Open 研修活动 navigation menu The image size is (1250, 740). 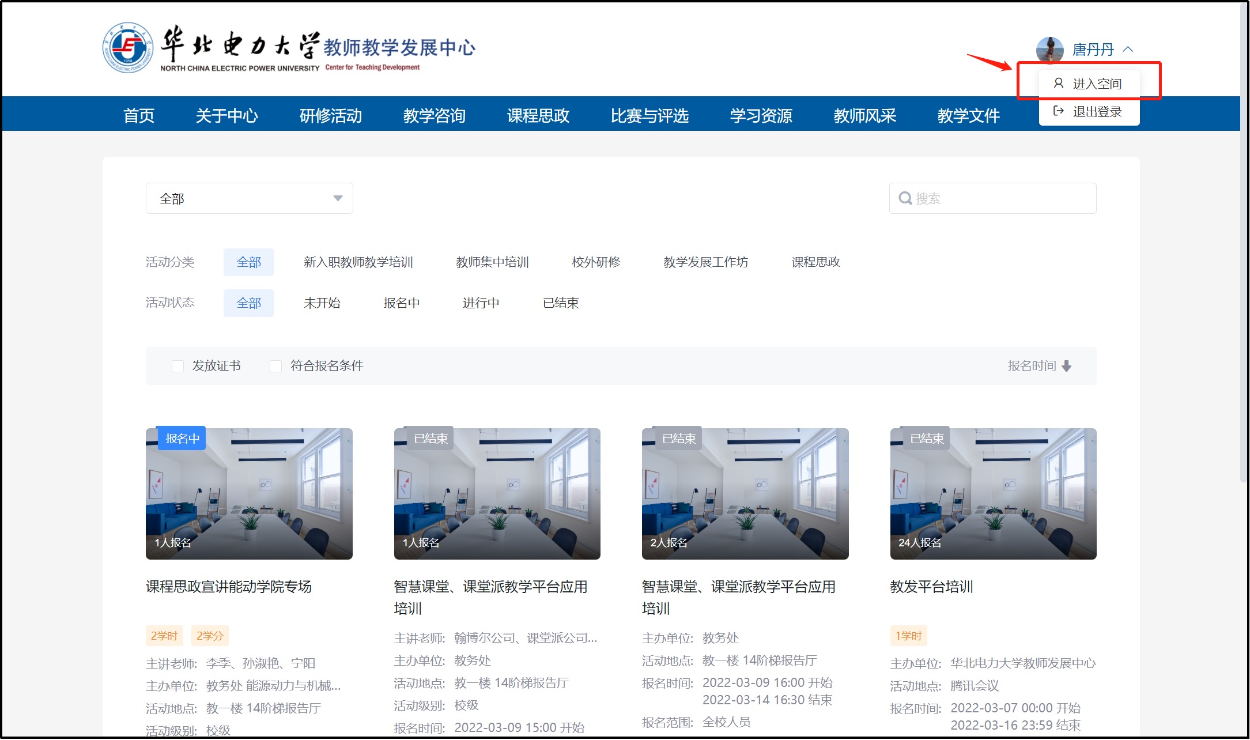pyautogui.click(x=330, y=116)
